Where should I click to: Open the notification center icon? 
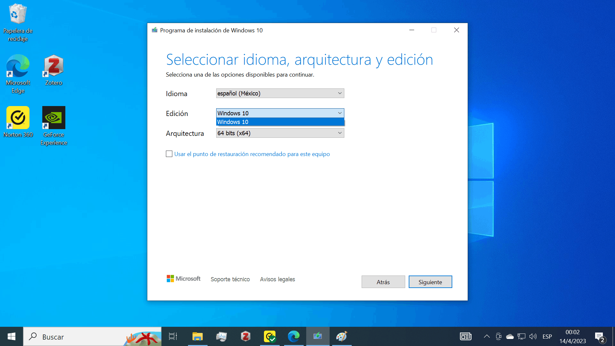click(600, 337)
